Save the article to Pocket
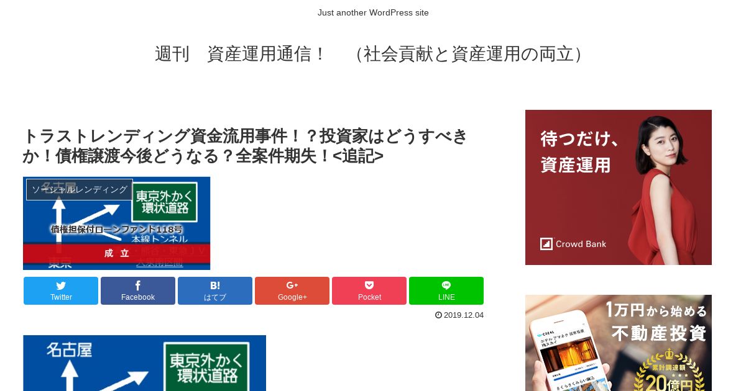The width and height of the screenshot is (746, 391). [369, 290]
